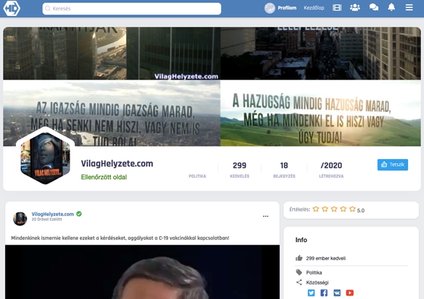Screen dimensions: 424x299
Task: Open post author's small avatar
Action: click(20, 219)
